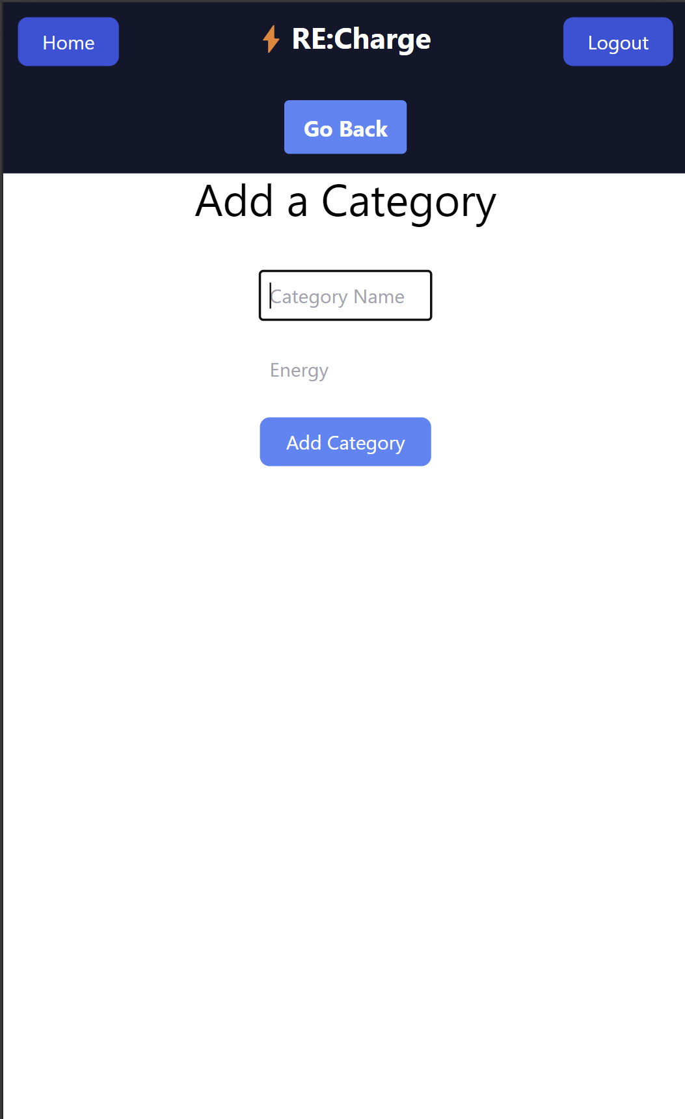This screenshot has height=1119, width=685.
Task: Click the Add a Category heading
Action: click(345, 202)
